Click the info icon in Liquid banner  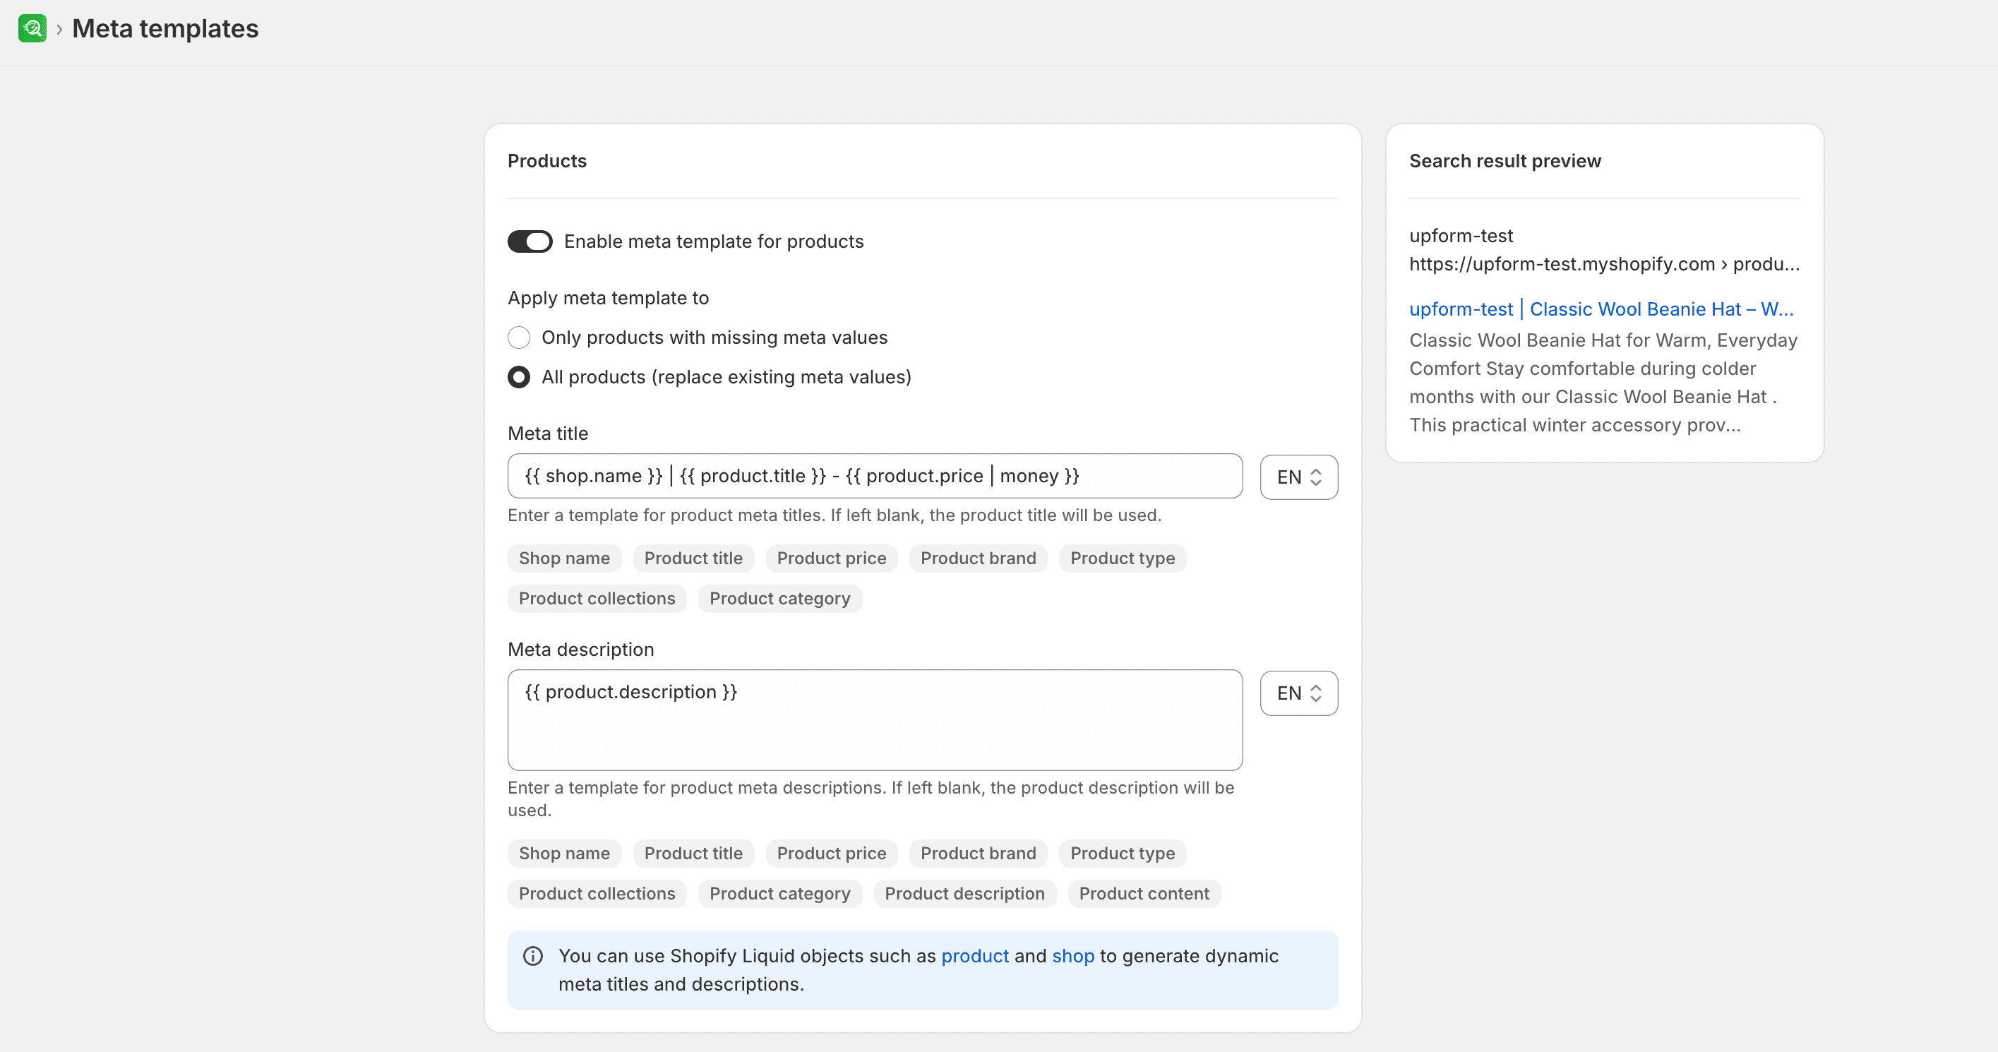coord(533,956)
